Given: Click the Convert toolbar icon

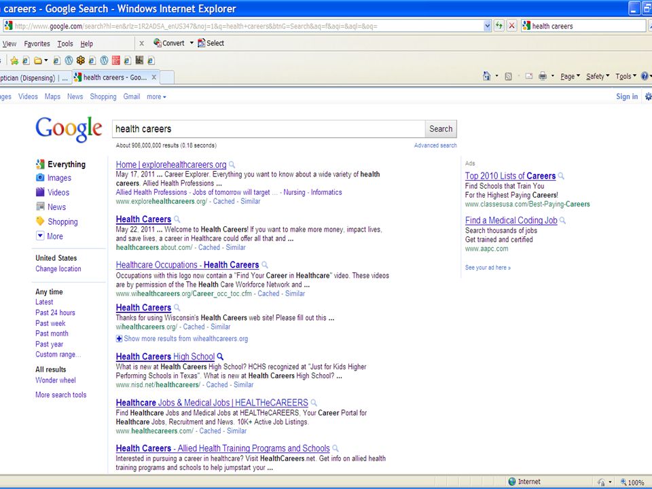Looking at the screenshot, I should pyautogui.click(x=158, y=42).
